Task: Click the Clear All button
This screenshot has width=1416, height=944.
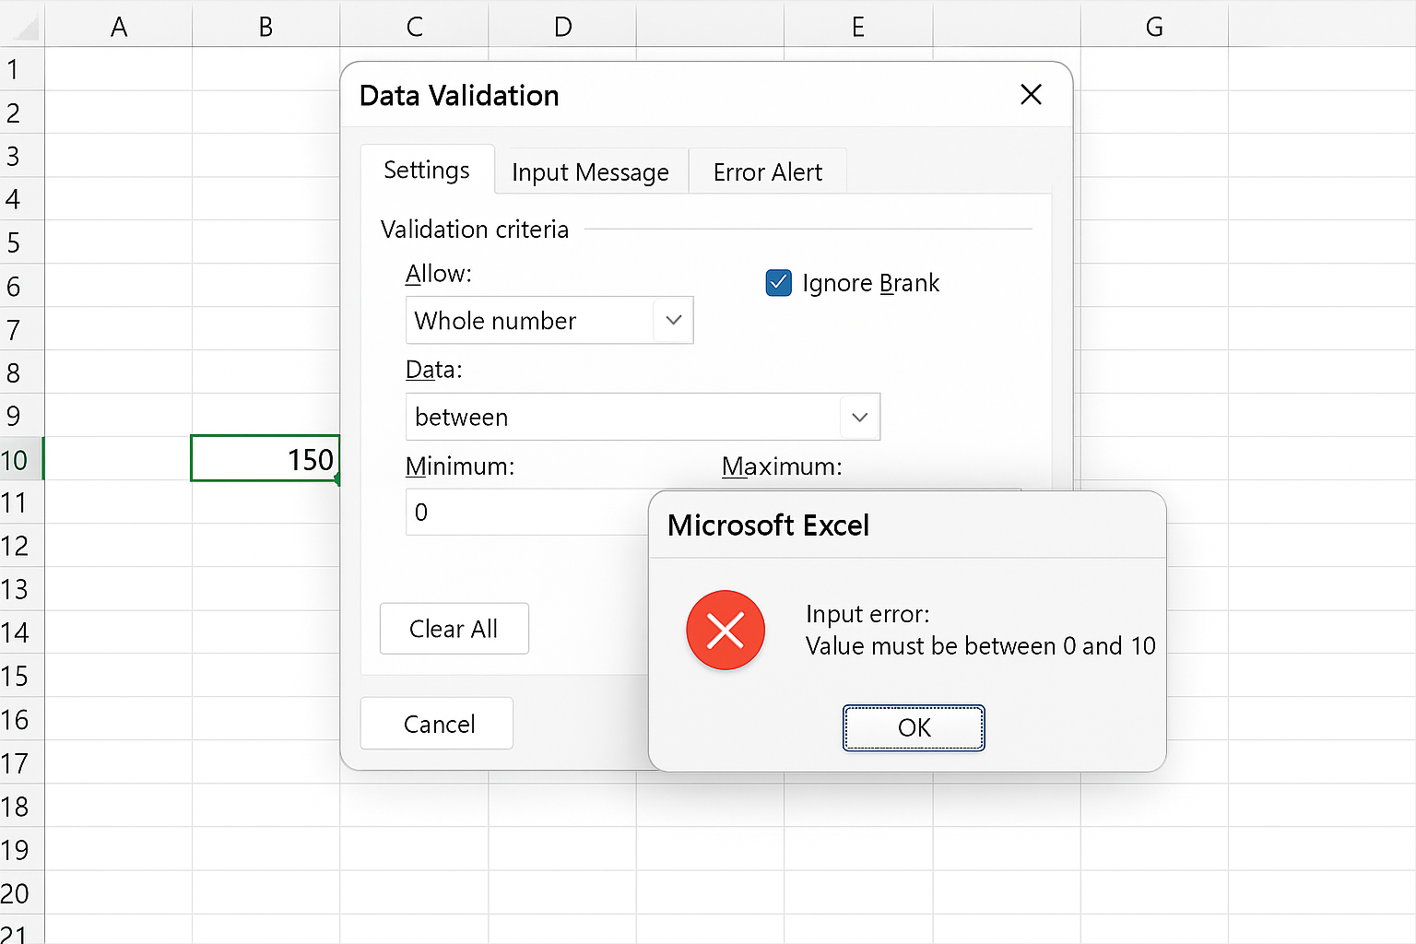Action: tap(454, 629)
